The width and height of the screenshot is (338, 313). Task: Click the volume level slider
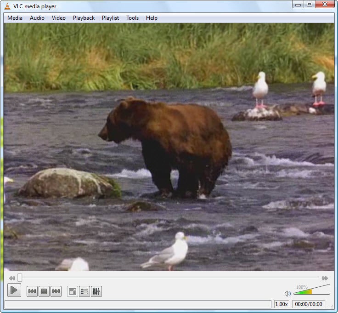(312, 290)
